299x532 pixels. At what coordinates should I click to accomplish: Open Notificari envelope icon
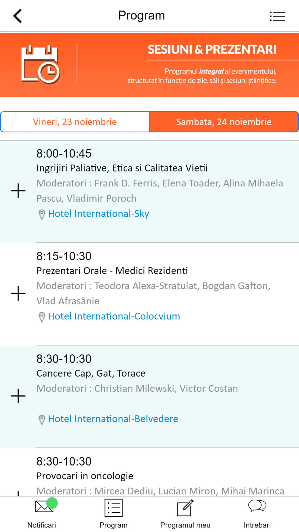(x=44, y=506)
